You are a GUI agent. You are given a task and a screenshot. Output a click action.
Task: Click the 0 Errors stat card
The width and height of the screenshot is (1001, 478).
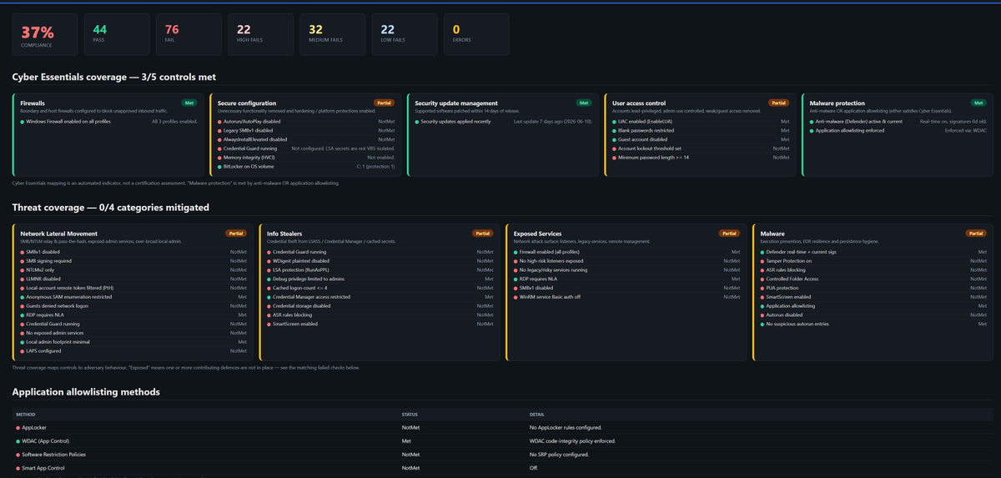[476, 34]
